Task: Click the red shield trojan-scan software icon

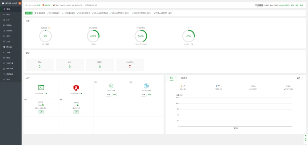Action: 76,88
